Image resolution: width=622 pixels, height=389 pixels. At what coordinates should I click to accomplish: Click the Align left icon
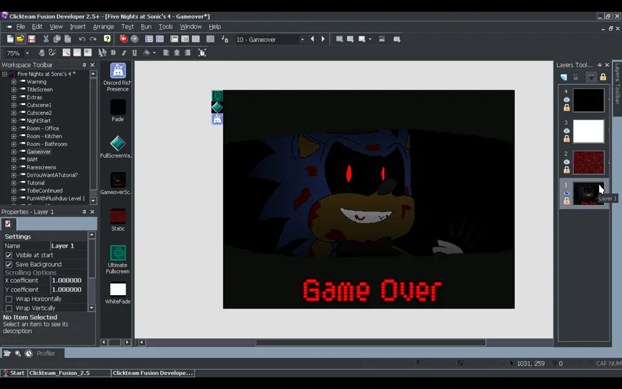tap(166, 53)
